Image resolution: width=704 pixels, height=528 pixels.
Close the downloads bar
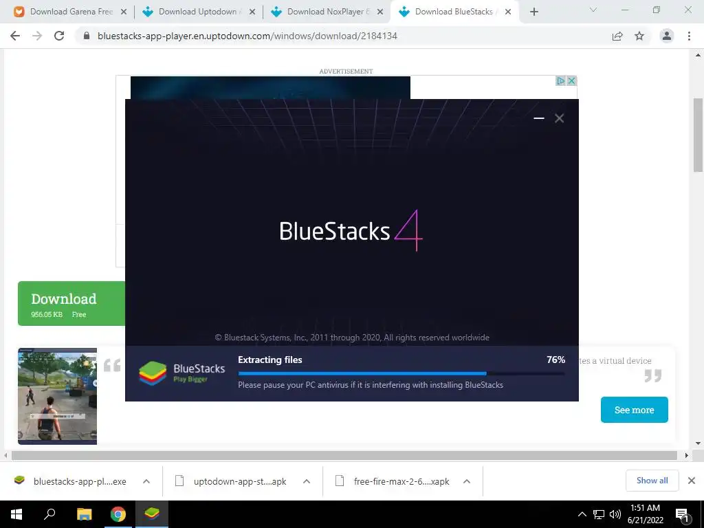click(692, 481)
